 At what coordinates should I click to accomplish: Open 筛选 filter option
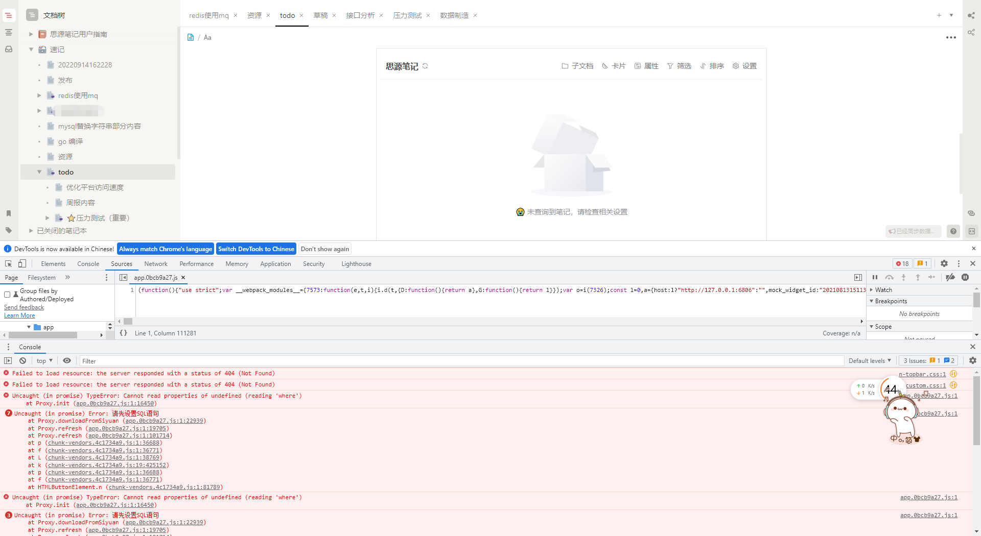pos(679,66)
